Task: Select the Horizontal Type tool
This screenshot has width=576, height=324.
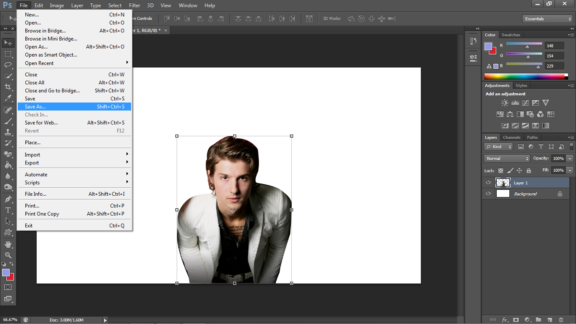Action: [8, 210]
